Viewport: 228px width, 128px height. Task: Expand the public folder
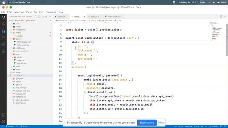pyautogui.click(x=11, y=66)
